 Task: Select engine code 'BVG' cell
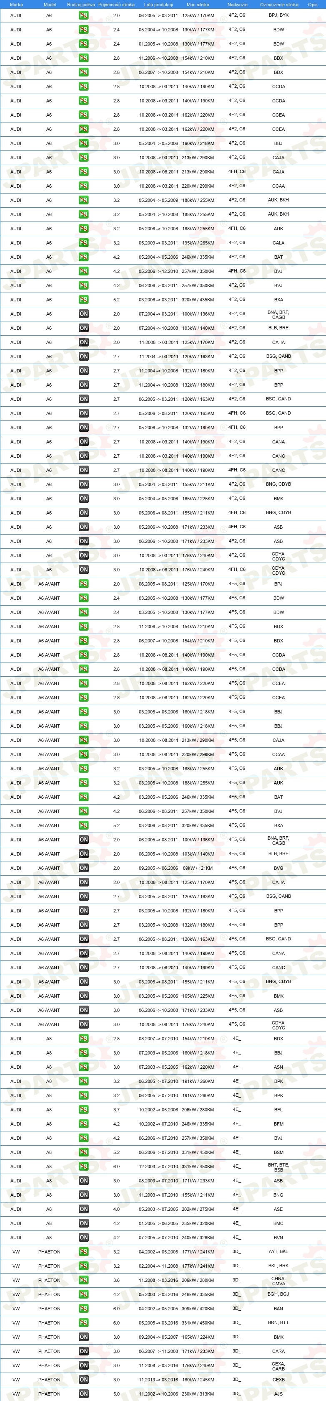tap(278, 868)
